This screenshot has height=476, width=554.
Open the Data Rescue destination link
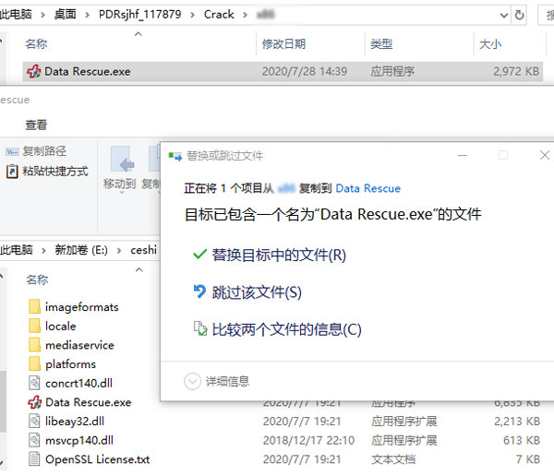click(367, 188)
